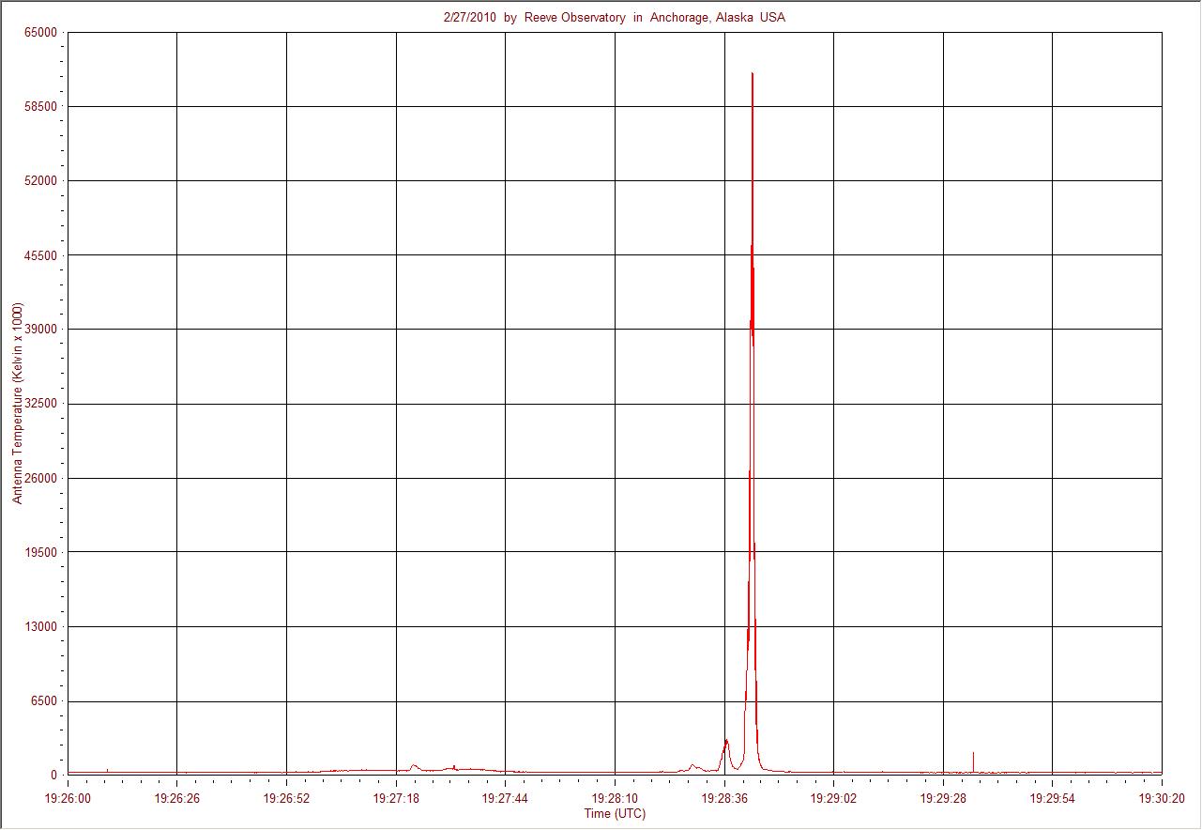
Task: Click the 19:28:36 time label
Action: click(724, 798)
